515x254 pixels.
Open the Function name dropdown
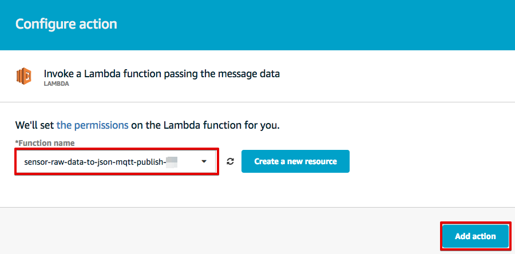pos(117,161)
